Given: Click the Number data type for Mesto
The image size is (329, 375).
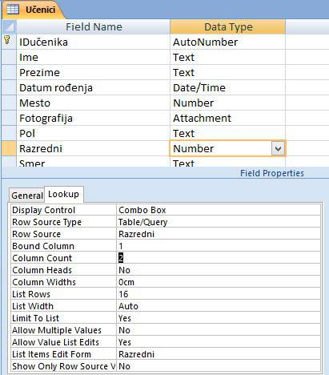Looking at the screenshot, I should [227, 103].
